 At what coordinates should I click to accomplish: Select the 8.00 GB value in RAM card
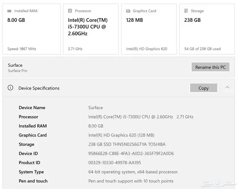point(16,20)
